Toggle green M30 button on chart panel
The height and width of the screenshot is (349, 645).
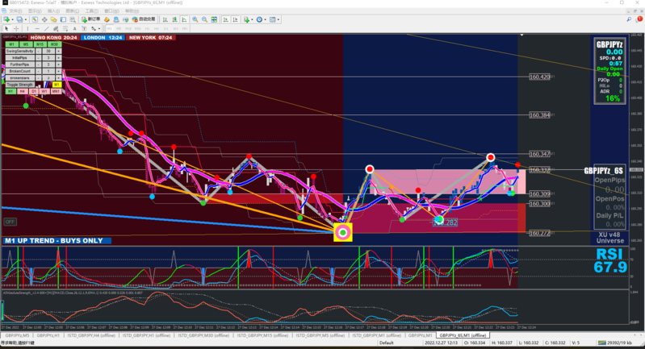54,44
